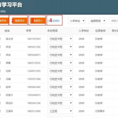Screen dimensions: 118x118
Task: Open class dropdown for student 1801955561
Action: [60, 39]
